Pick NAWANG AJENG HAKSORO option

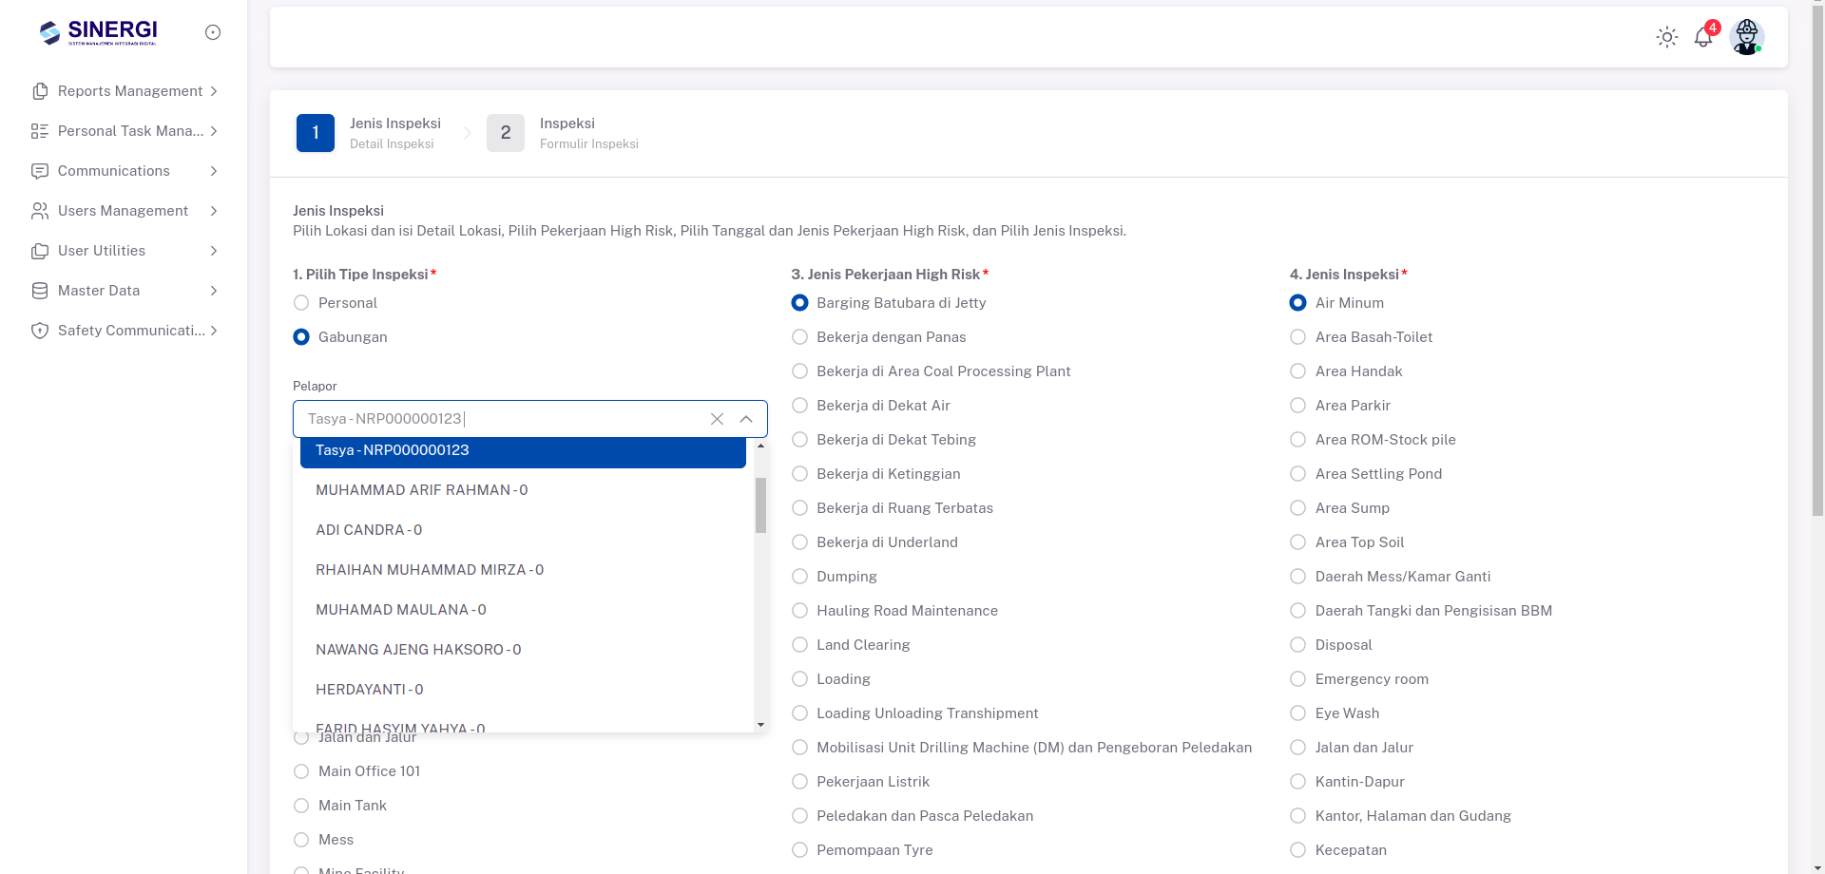(523, 650)
